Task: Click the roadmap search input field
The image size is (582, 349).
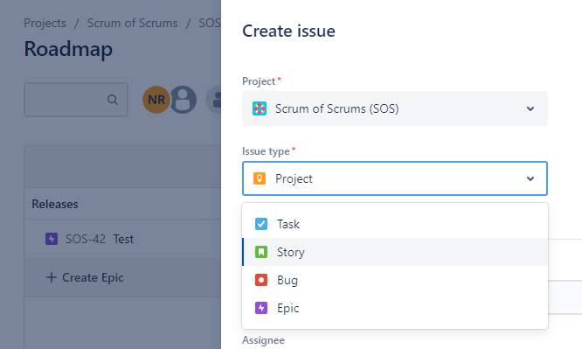Action: pos(76,100)
